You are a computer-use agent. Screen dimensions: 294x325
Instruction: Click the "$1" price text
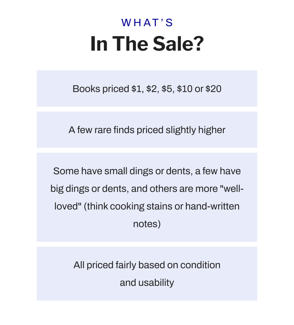point(137,89)
